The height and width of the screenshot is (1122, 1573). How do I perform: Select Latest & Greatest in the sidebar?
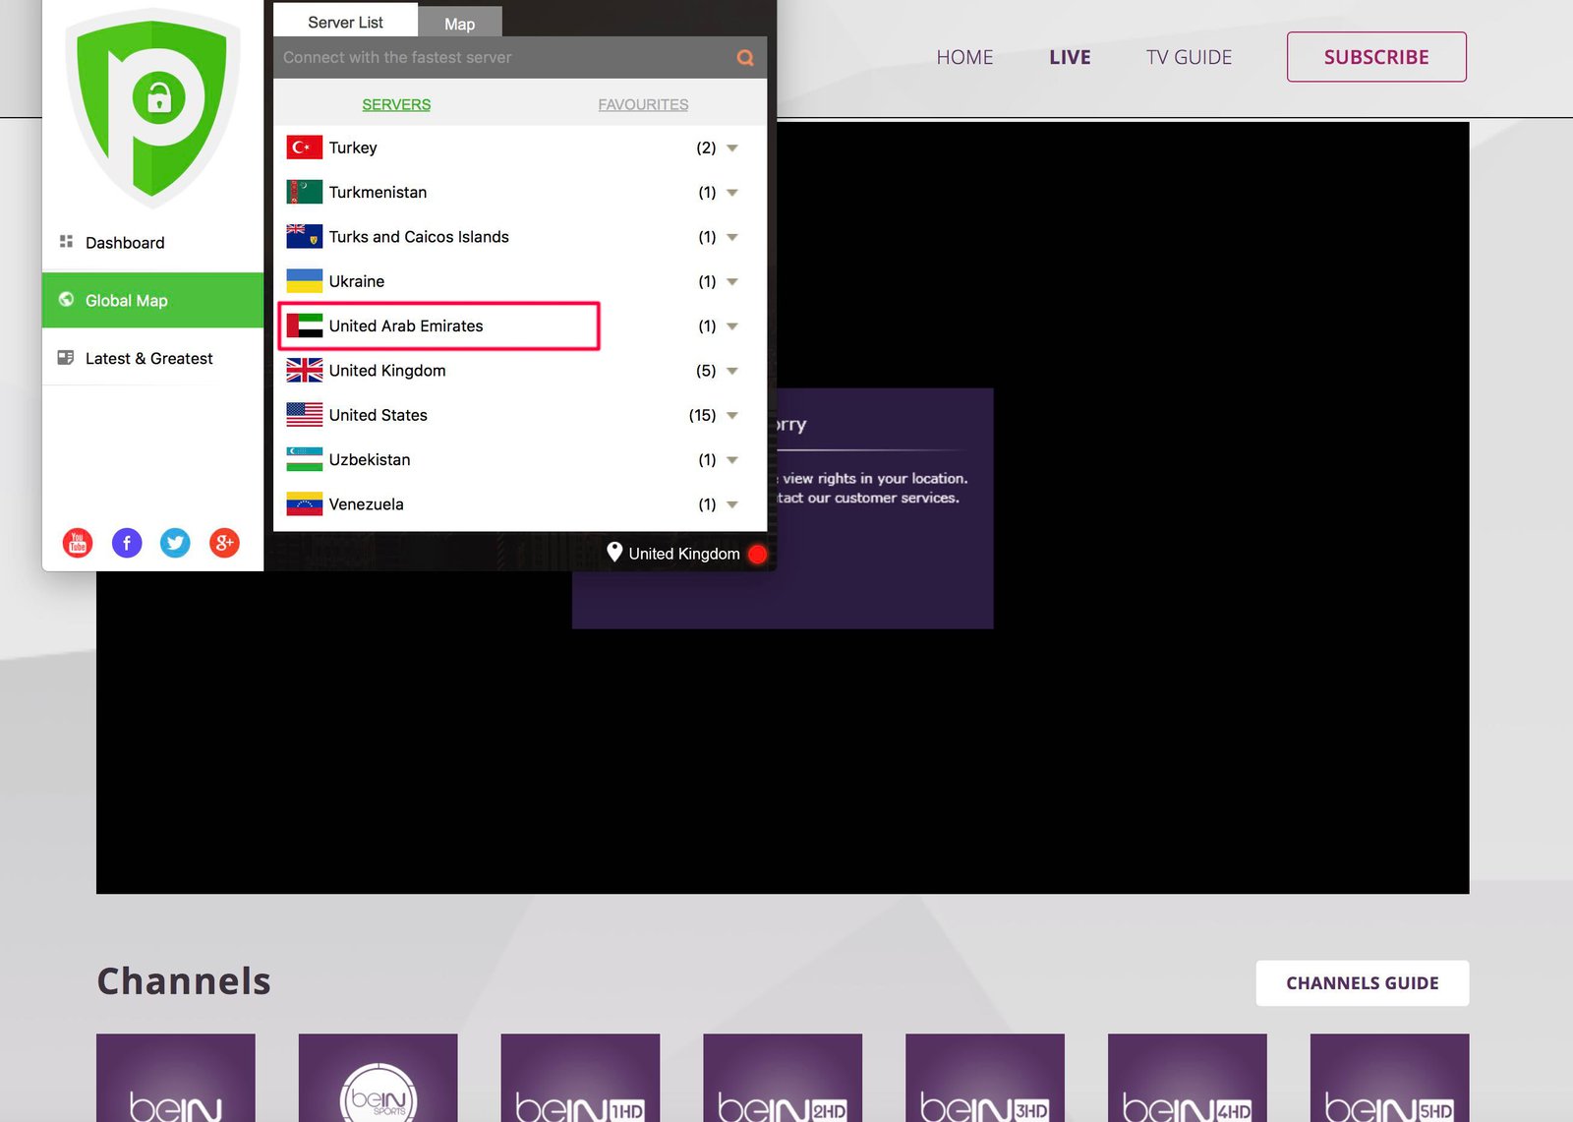pos(152,358)
